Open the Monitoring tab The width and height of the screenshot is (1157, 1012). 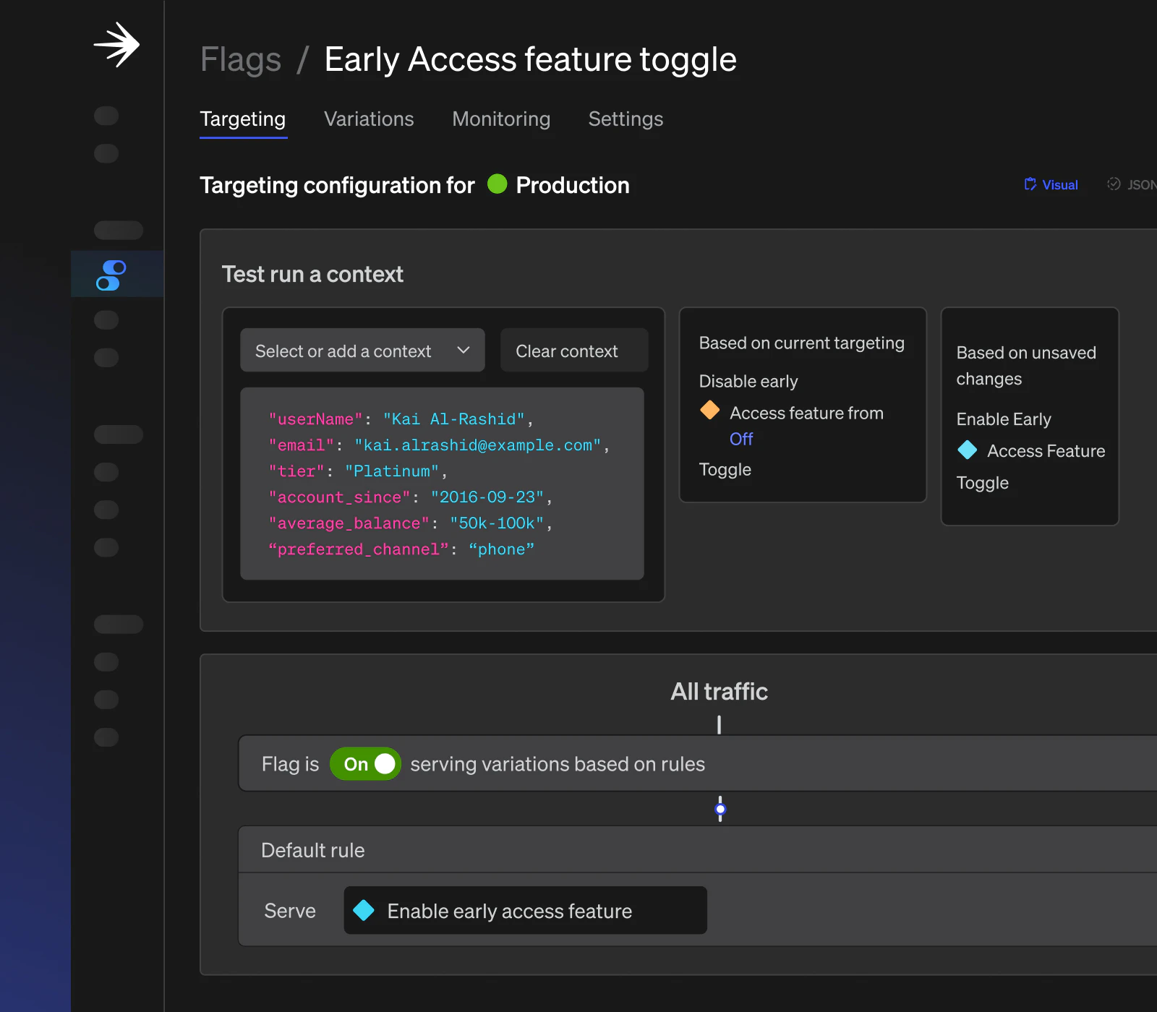point(501,119)
